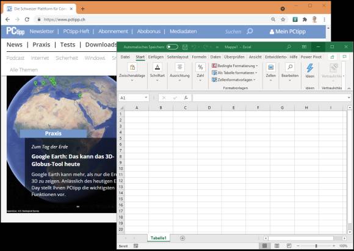Click into the Excel formula bar
This screenshot has width=354, height=251.
(x=270, y=98)
